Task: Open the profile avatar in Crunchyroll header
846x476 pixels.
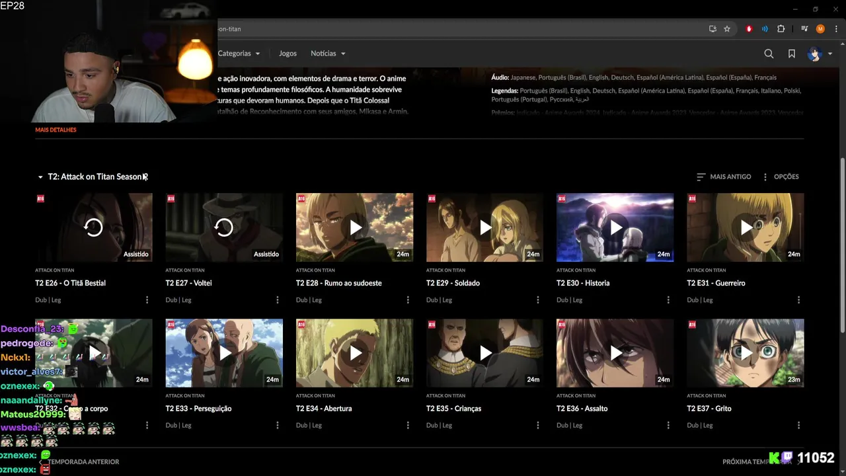Action: point(814,54)
